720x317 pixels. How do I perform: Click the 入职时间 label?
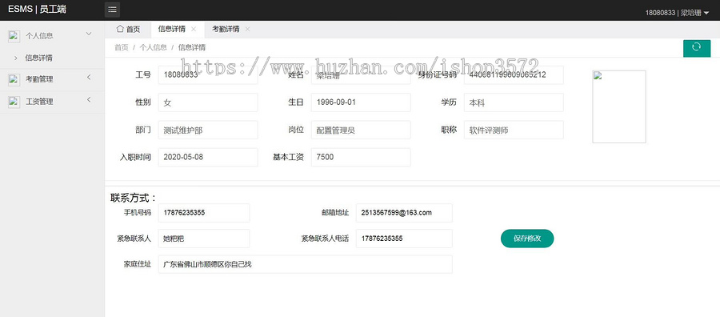pyautogui.click(x=135, y=157)
